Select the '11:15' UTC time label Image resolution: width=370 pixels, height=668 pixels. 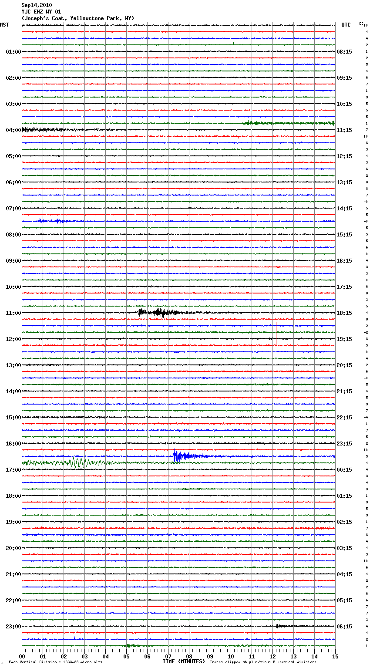[x=344, y=130]
